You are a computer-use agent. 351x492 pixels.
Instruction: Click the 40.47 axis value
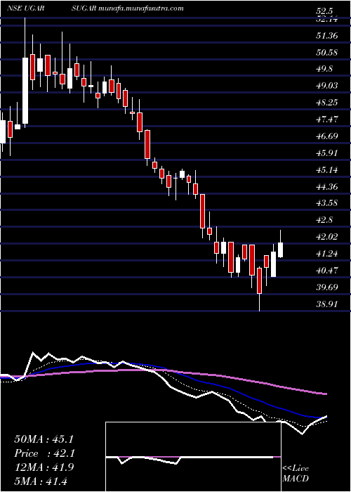point(326,271)
